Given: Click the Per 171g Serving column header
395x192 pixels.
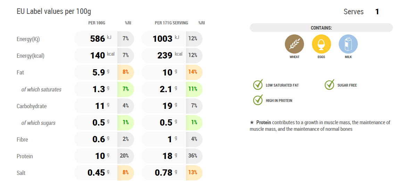Looking at the screenshot, I should (x=171, y=23).
